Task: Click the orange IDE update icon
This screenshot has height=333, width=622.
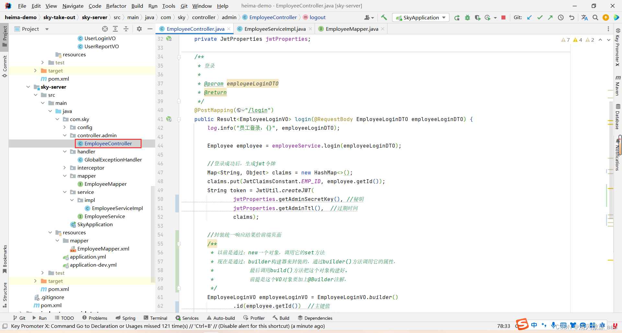Action: click(605, 17)
